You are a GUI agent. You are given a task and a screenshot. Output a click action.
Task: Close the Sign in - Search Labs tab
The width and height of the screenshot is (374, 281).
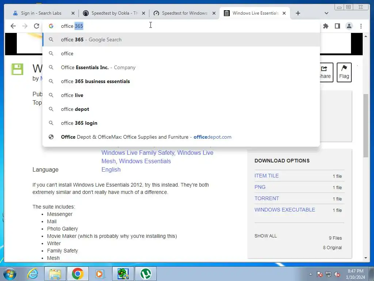(x=73, y=13)
